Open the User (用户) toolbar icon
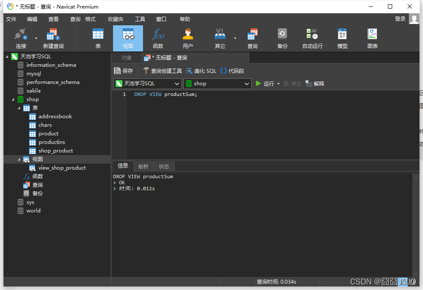Screen dimensions: 423x290 click(x=188, y=39)
